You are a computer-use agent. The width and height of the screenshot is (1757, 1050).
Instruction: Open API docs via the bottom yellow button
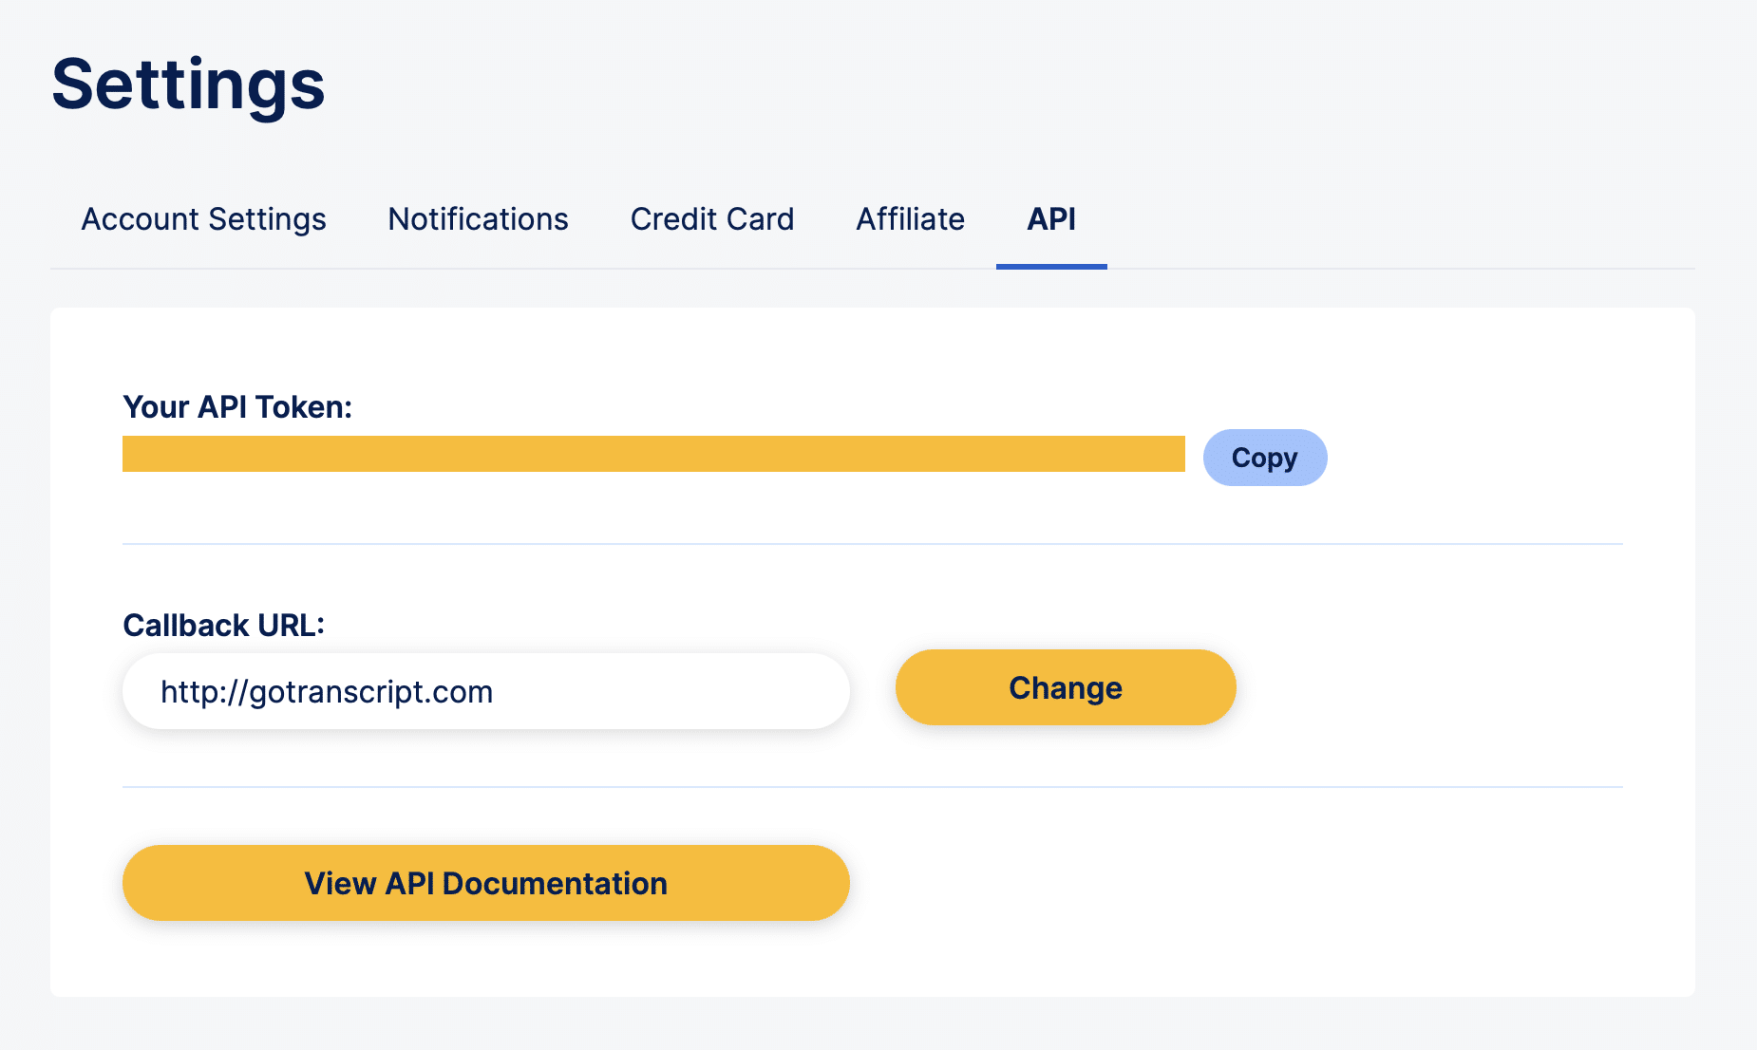click(484, 883)
